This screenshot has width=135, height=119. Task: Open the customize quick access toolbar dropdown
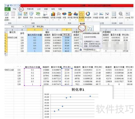click(x=19, y=6)
